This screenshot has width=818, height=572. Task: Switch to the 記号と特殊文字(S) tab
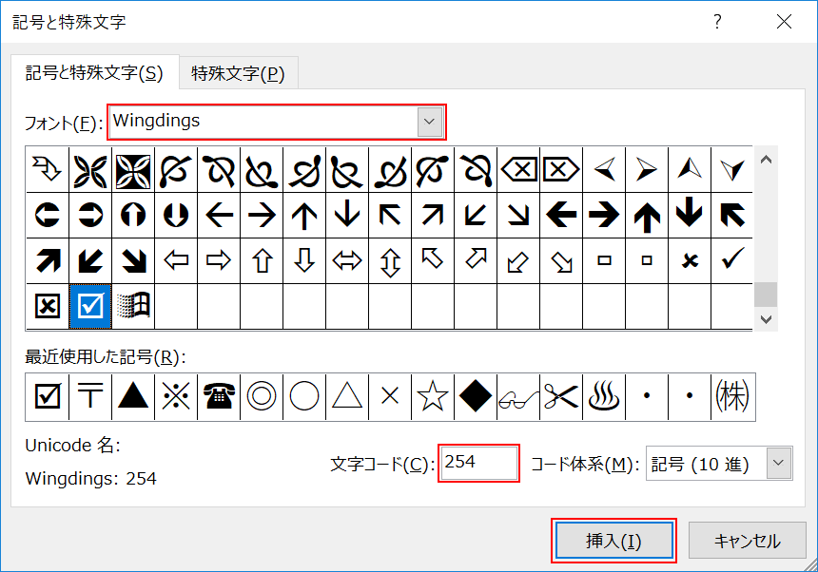click(94, 72)
